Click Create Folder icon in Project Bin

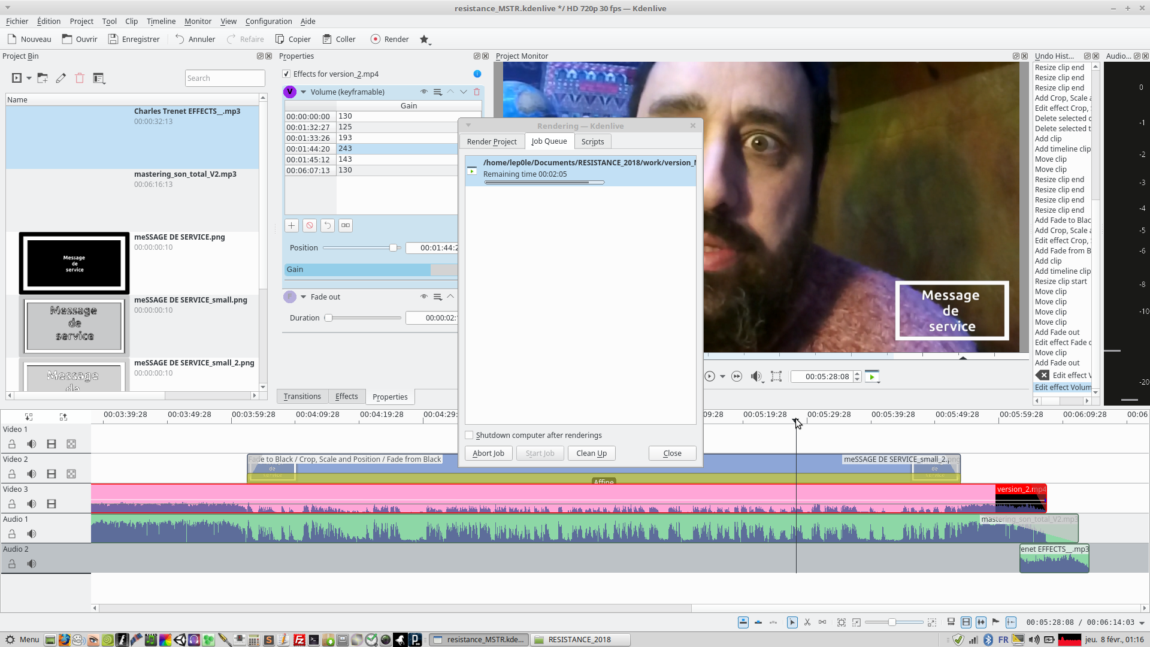click(43, 78)
